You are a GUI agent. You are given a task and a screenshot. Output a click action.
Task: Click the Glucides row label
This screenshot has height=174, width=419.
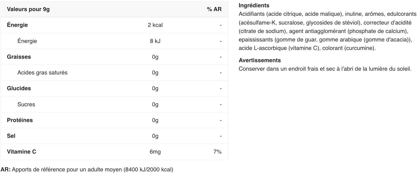pos(19,88)
